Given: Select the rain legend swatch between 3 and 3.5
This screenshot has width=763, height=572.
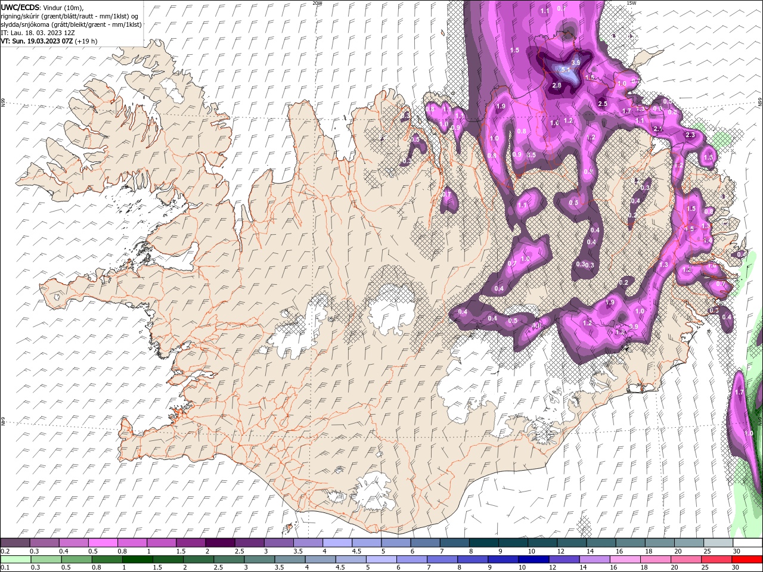Looking at the screenshot, I should [x=259, y=559].
